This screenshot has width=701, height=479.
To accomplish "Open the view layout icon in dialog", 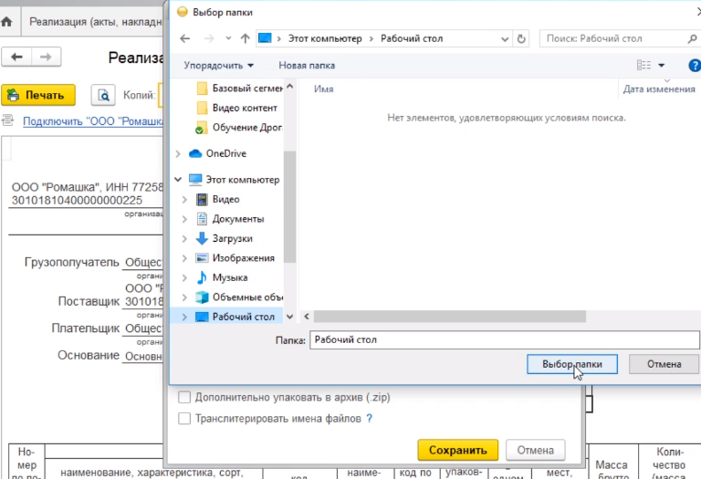I will [x=644, y=66].
